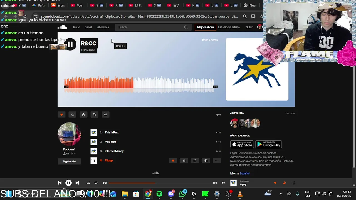The height and width of the screenshot is (200, 356).
Task: Open the more options menu for Flippp
Action: click(x=217, y=161)
